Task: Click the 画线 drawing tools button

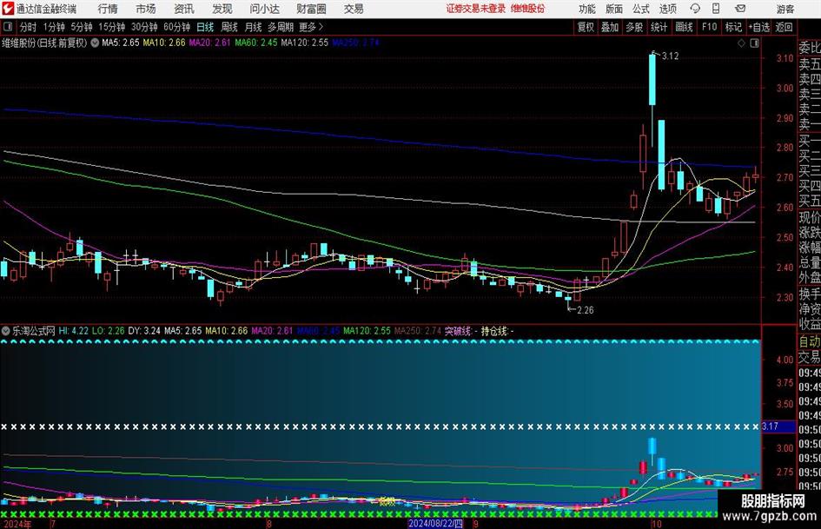Action: coord(684,27)
